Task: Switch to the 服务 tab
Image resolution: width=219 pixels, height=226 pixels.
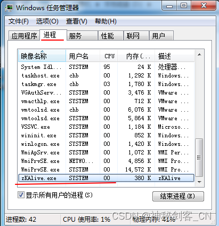Action: (x=83, y=36)
